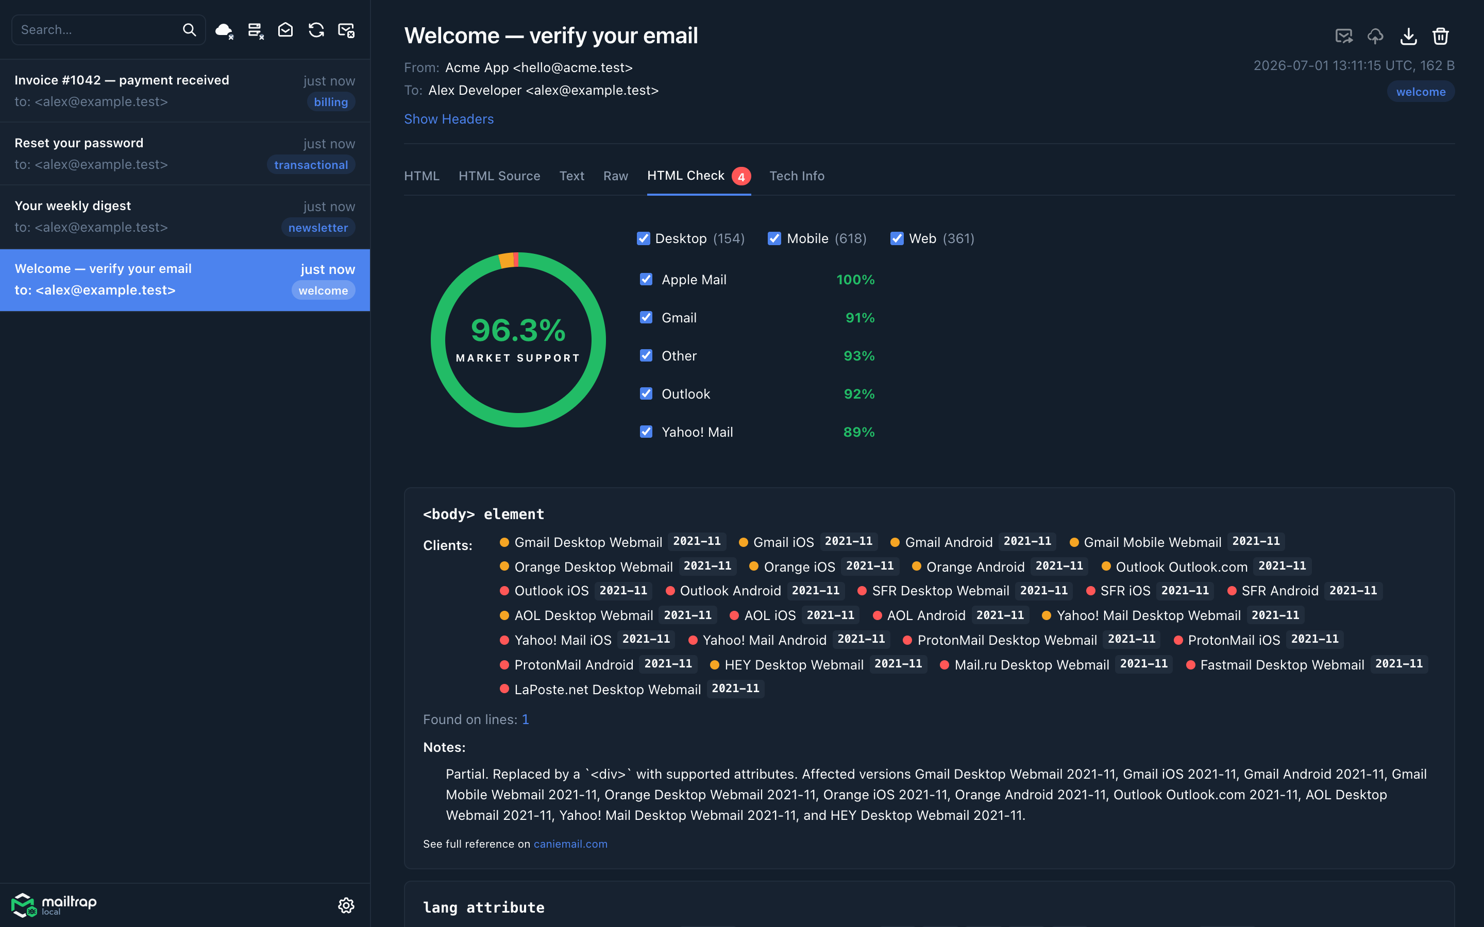
Task: Click the forward email envelope icon
Action: [x=1343, y=36]
